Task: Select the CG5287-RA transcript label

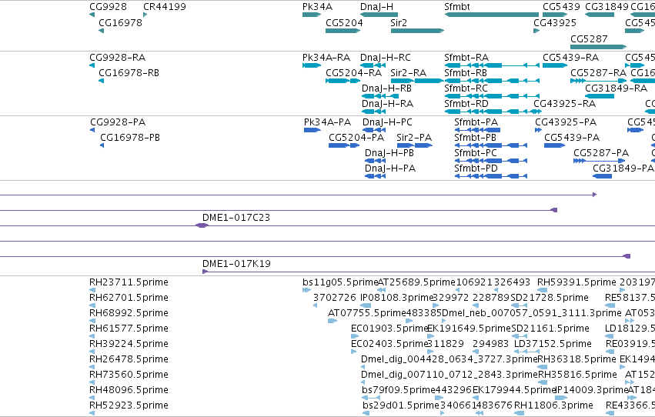Action: coord(598,72)
